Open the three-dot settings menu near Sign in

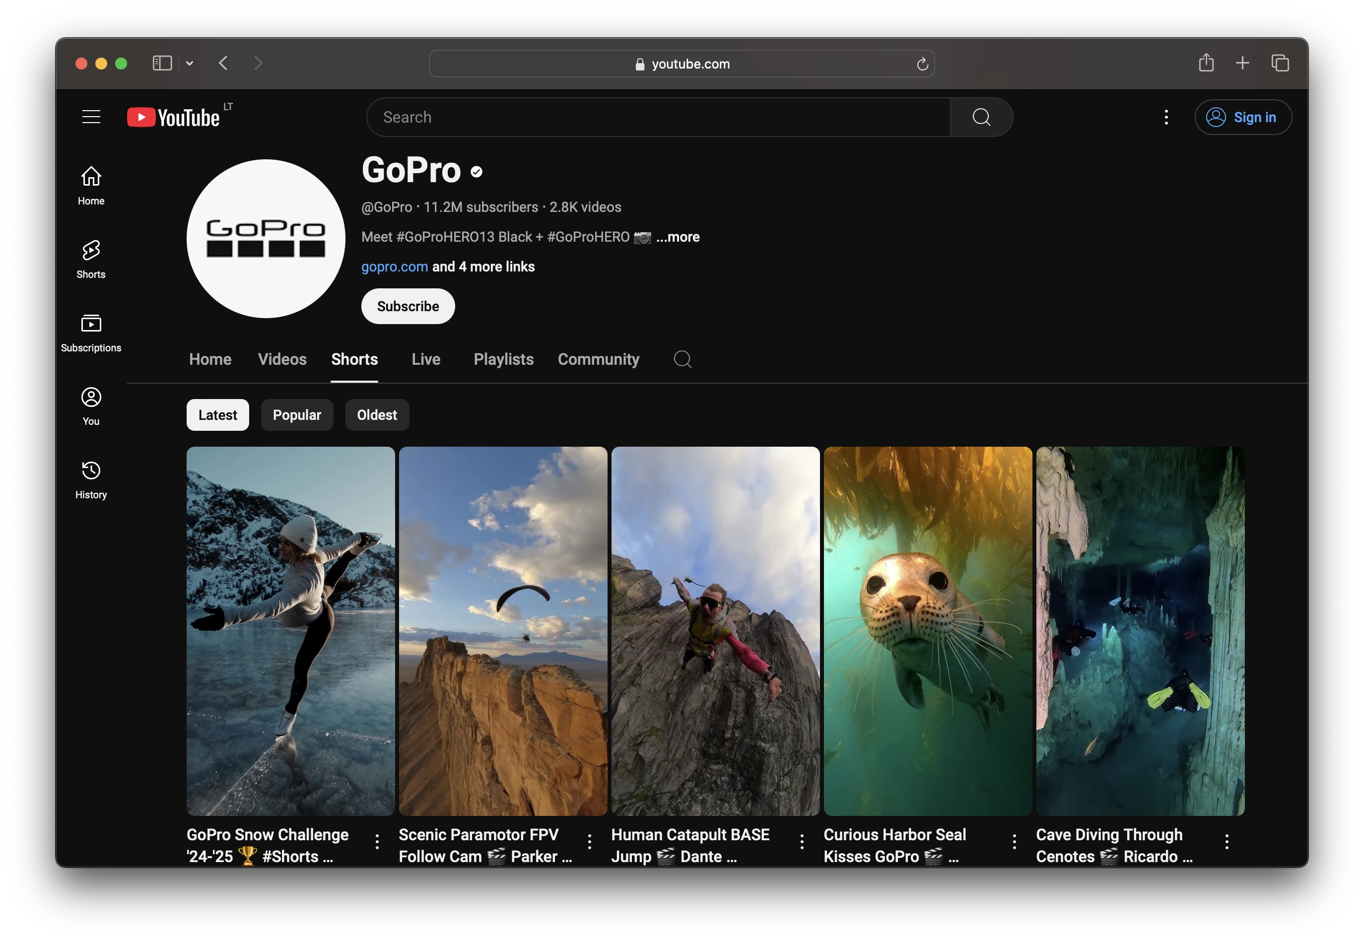1166,117
